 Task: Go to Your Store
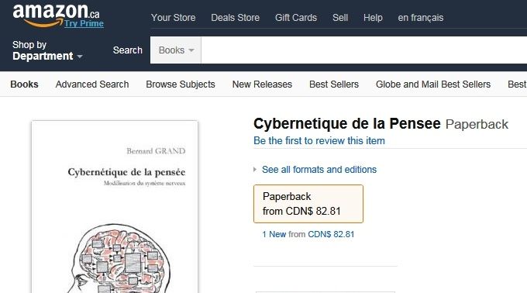tap(173, 18)
